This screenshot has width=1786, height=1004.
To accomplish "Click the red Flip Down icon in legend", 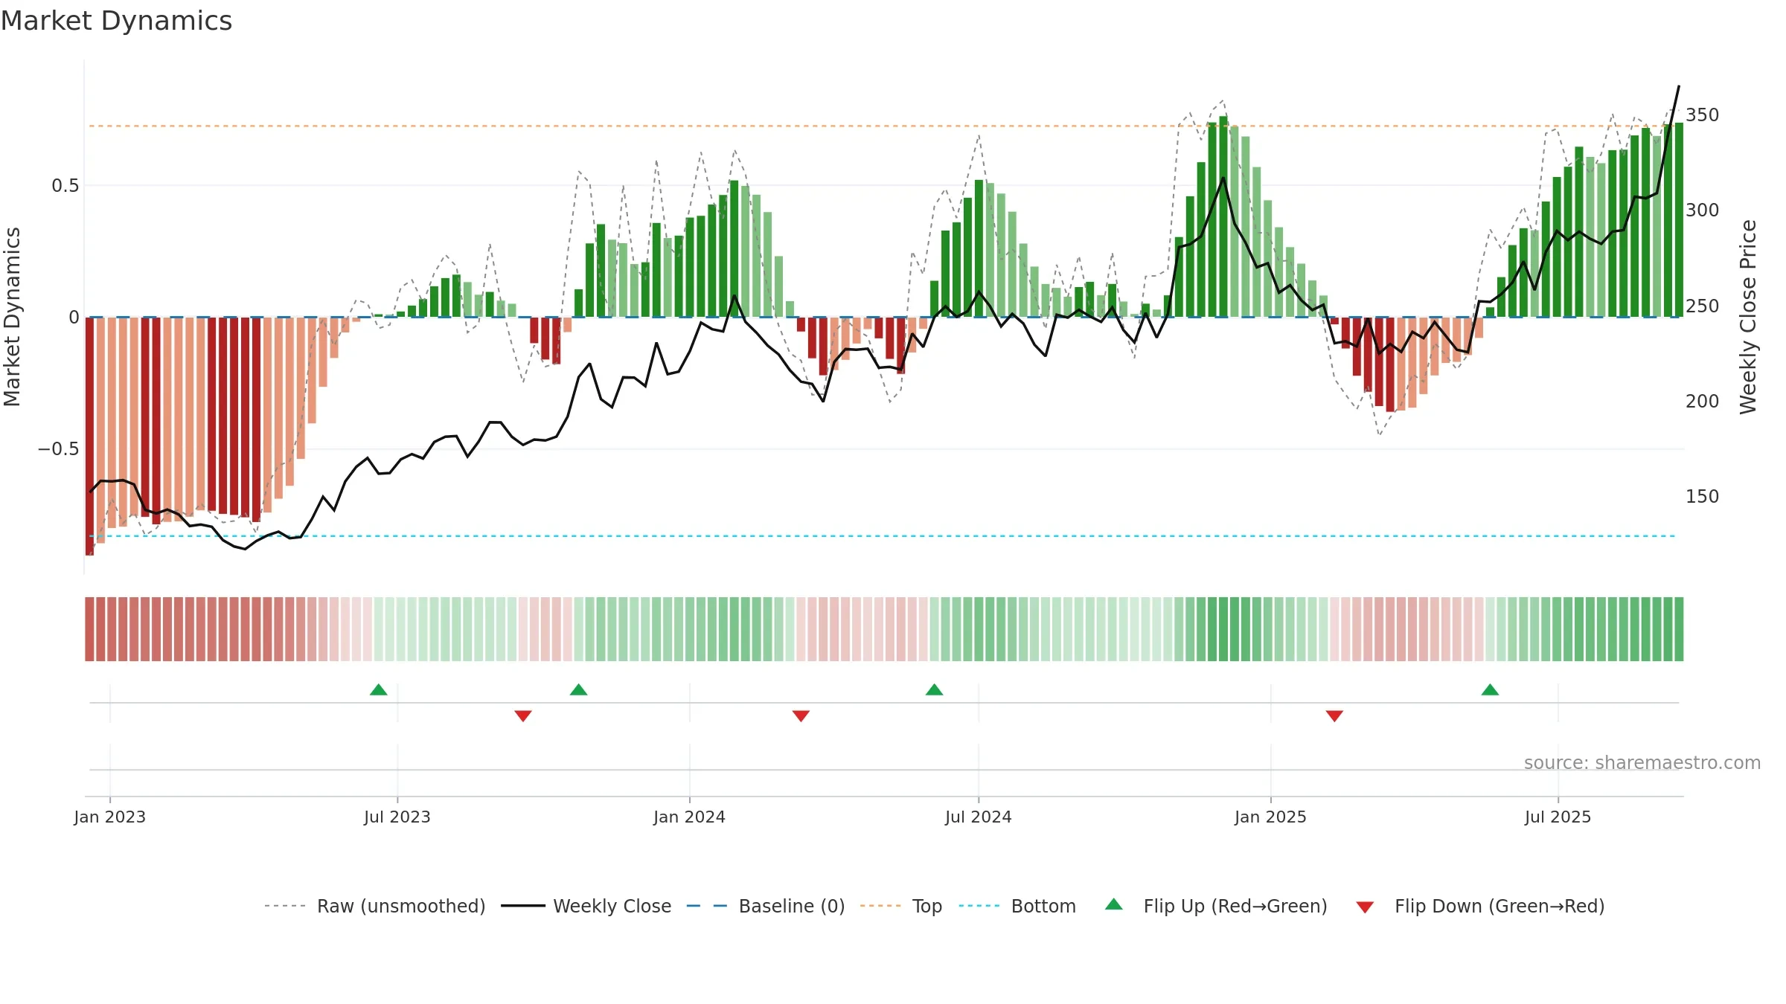I will (1365, 907).
